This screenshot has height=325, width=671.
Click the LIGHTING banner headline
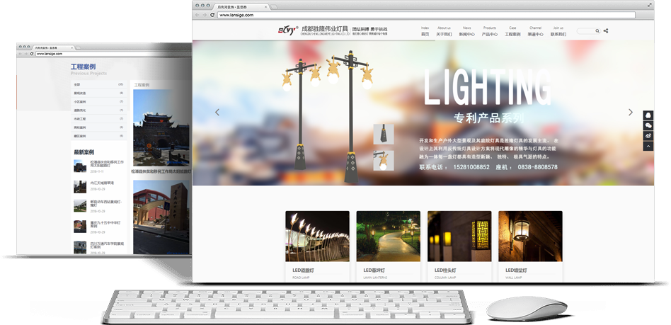click(x=488, y=87)
